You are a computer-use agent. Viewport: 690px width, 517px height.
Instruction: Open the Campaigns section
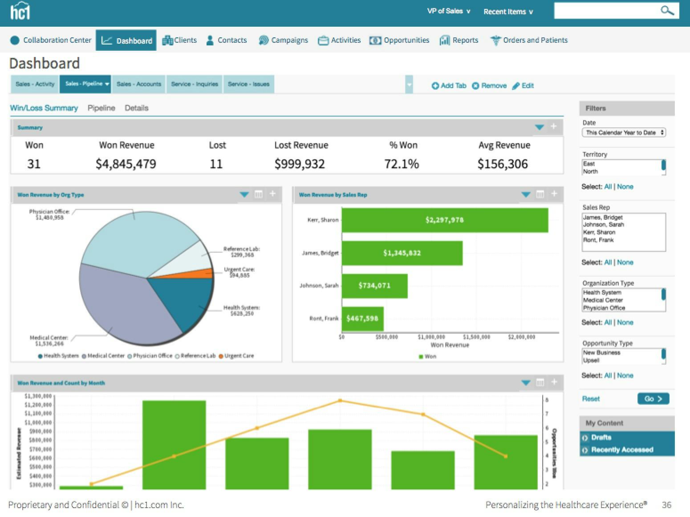(288, 40)
